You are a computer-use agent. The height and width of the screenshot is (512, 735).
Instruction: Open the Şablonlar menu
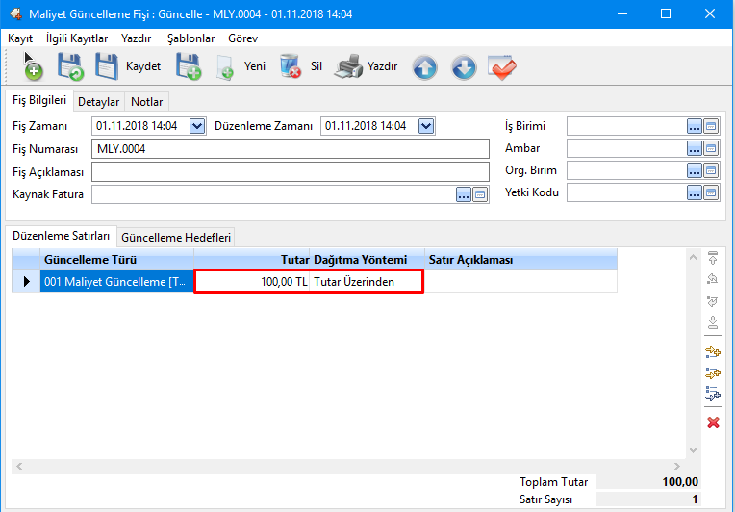click(x=190, y=38)
